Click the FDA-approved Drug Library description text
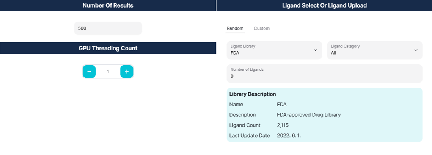 309,115
